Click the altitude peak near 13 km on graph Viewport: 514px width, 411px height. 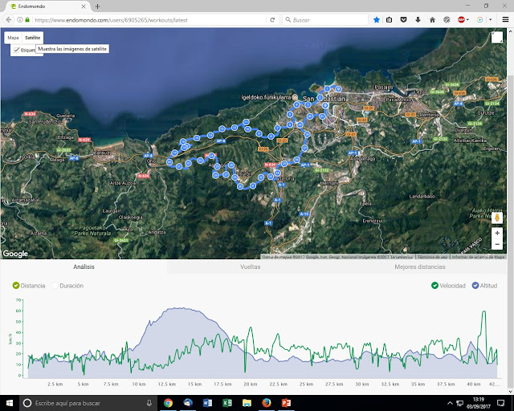pyautogui.click(x=178, y=308)
